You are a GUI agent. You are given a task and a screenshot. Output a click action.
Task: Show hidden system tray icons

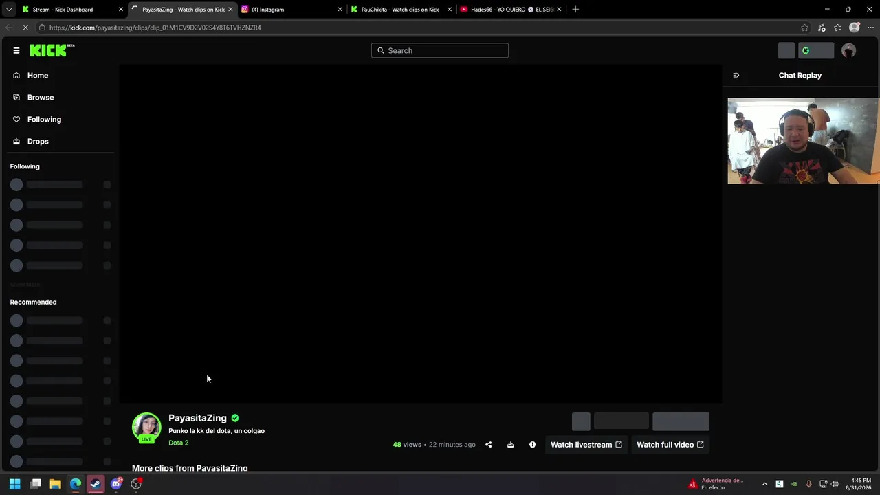(764, 484)
